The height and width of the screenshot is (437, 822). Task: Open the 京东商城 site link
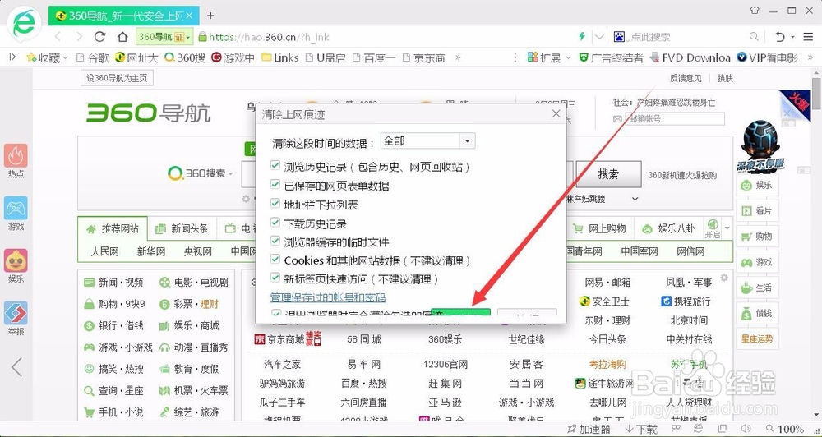[287, 339]
